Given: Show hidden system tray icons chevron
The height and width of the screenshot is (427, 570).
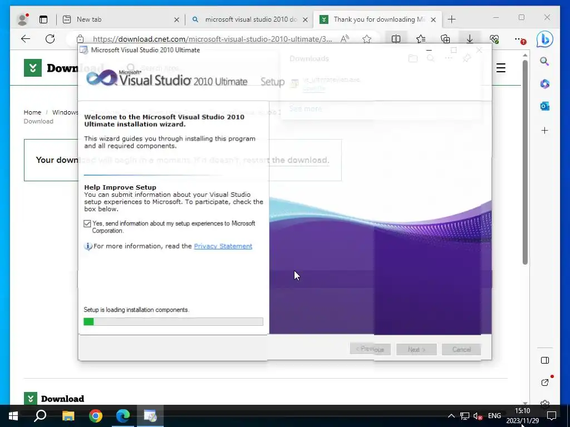Looking at the screenshot, I should point(451,416).
